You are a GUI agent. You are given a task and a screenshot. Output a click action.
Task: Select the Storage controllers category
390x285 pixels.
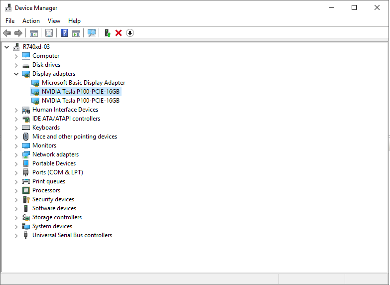coord(57,217)
